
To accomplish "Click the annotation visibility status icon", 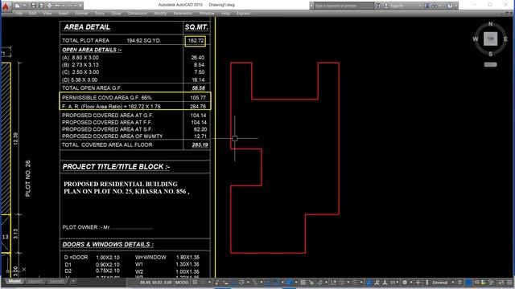I will coord(369,282).
